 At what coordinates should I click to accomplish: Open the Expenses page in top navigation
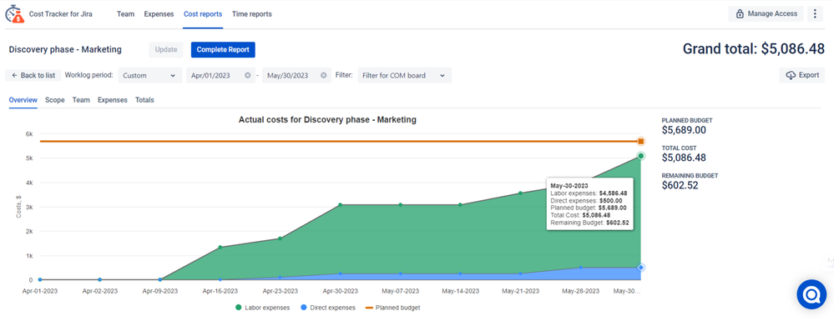159,14
